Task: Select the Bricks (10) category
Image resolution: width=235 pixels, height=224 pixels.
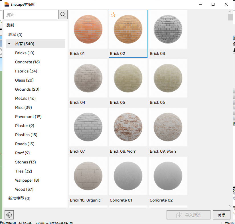Action: (24, 53)
